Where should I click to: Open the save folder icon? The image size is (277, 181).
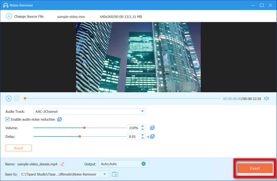115,174
